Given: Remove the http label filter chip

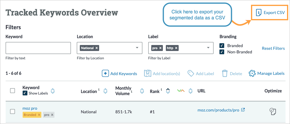Looking at the screenshot, I should coord(176,48).
